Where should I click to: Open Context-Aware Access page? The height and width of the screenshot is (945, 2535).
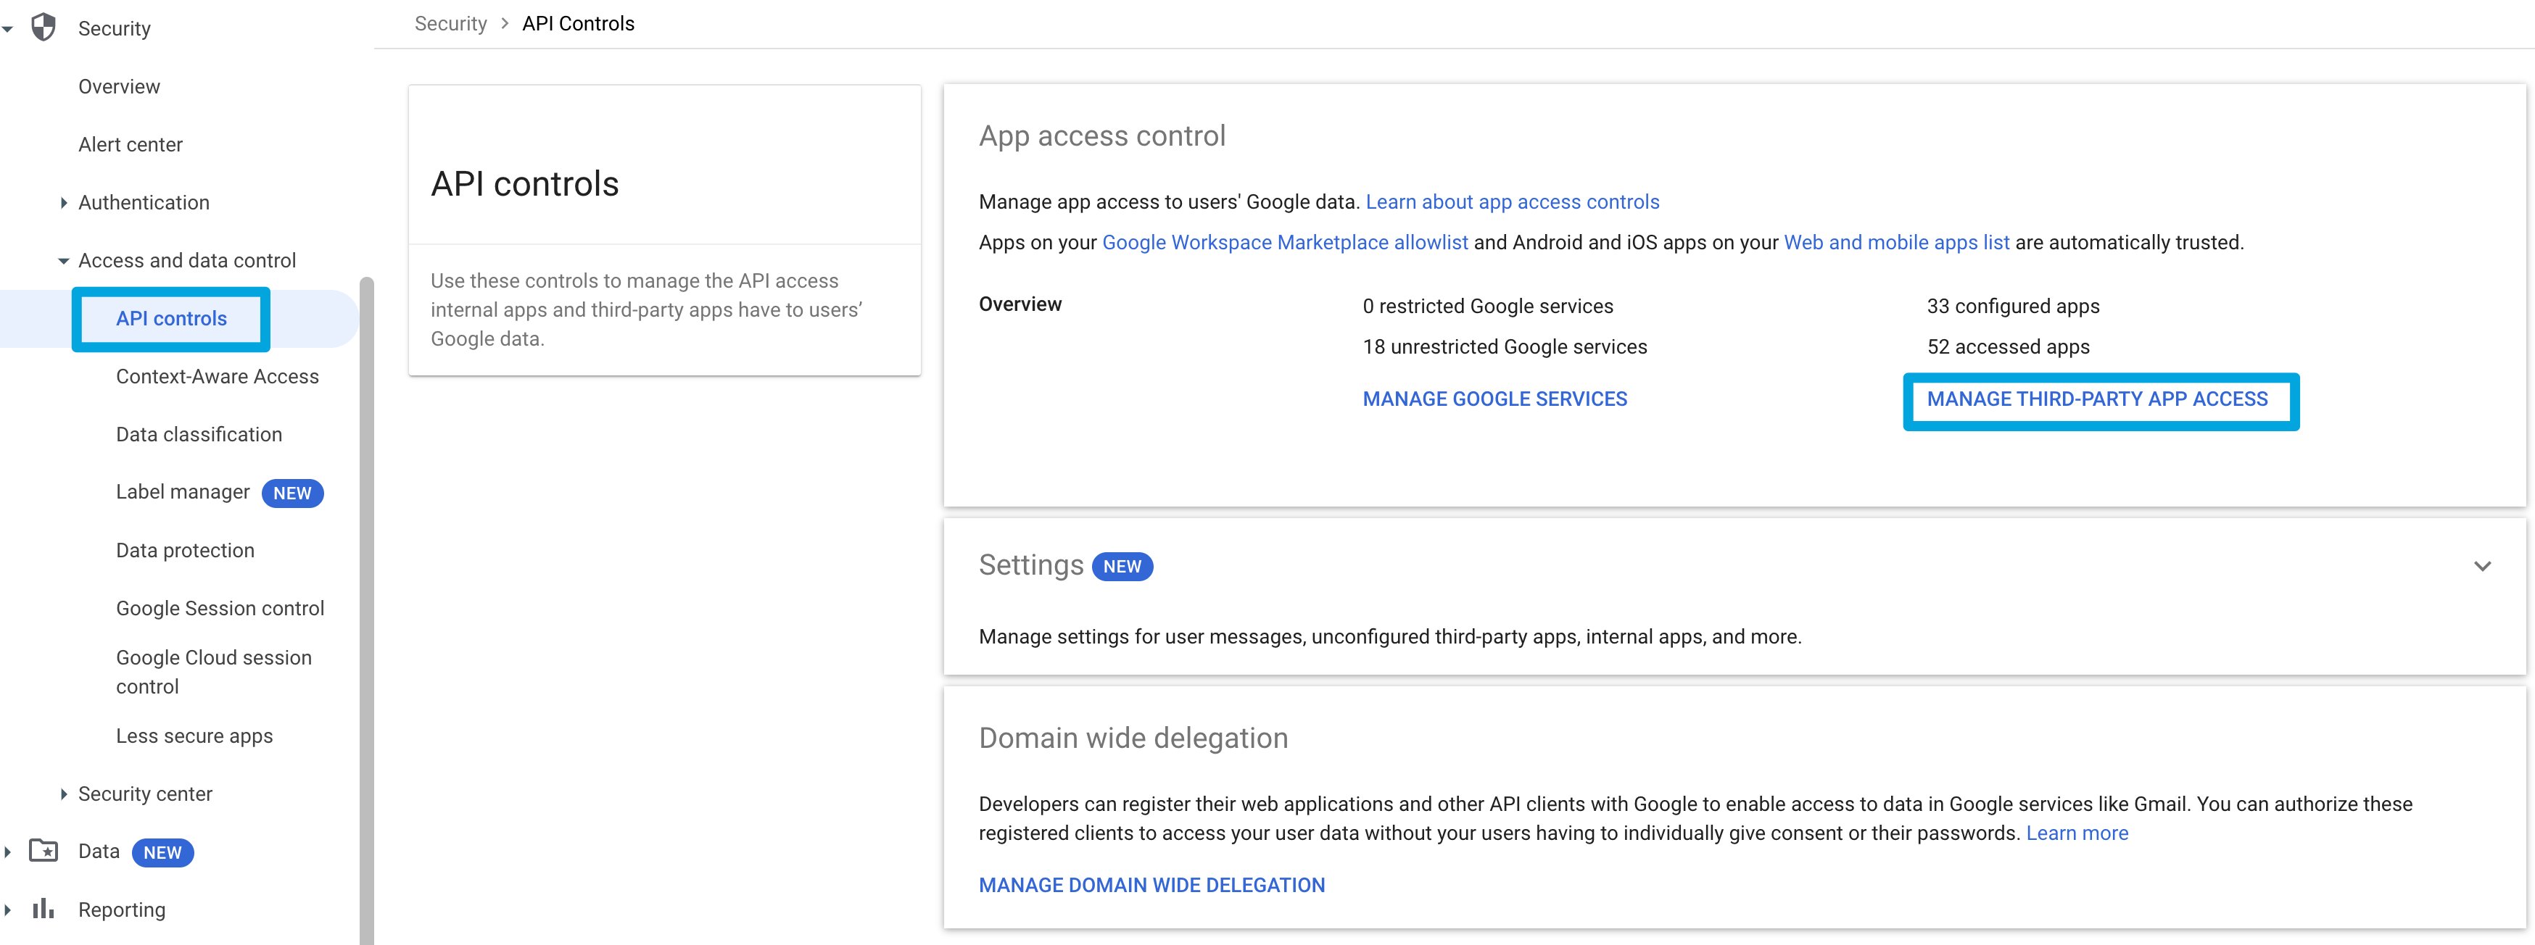click(218, 377)
